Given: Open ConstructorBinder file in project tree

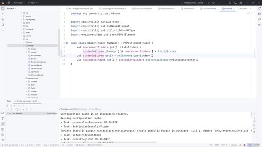Looking at the screenshot, I should pyautogui.click(x=37, y=62).
